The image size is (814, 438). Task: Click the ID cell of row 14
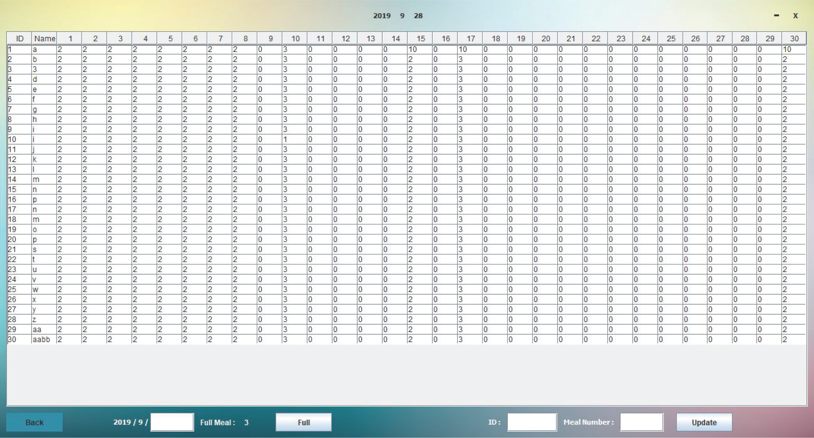pos(19,180)
